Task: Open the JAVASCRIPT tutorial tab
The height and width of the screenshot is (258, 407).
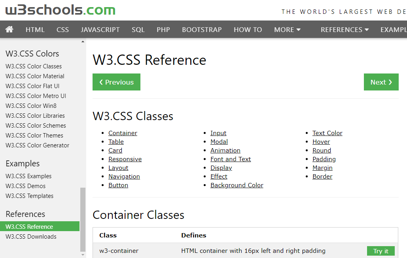Action: click(100, 30)
